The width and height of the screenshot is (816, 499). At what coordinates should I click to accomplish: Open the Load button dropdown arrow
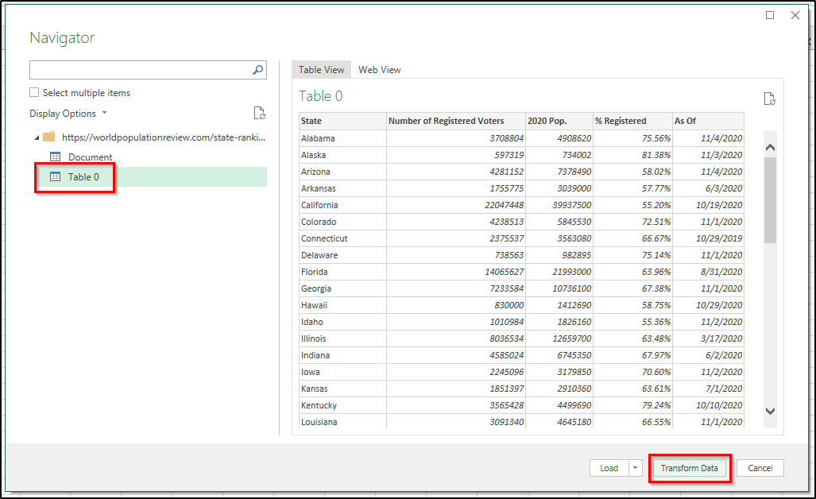635,468
